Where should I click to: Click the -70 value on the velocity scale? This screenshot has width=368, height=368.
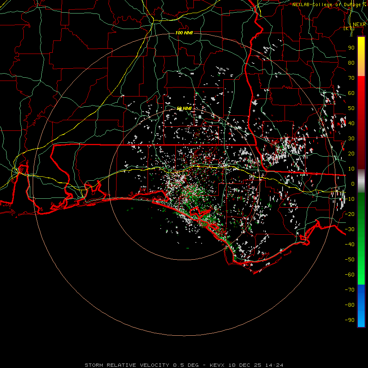pyautogui.click(x=350, y=290)
